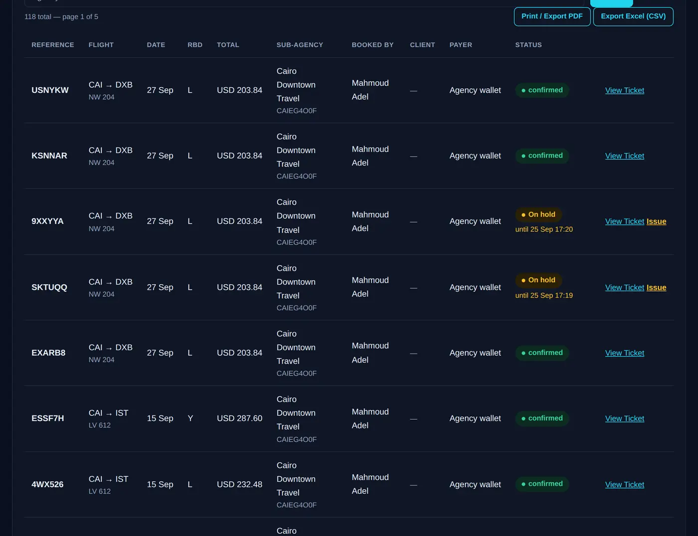Open View Ticket for 4WX526
698x536 pixels.
[624, 485]
